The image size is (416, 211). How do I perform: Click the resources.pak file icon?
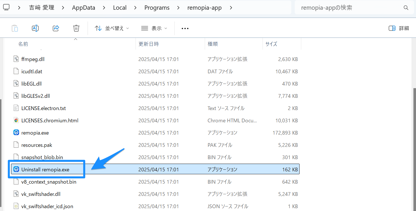tap(16, 145)
